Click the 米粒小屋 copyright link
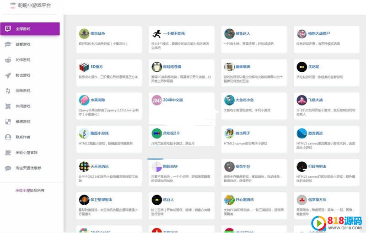 [23, 191]
